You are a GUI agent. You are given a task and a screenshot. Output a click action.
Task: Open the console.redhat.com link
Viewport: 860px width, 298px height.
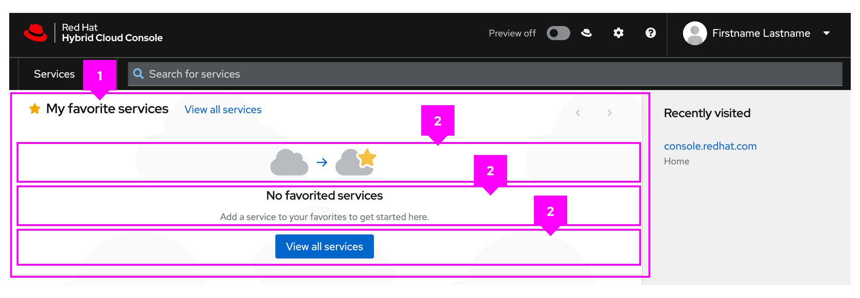pos(710,146)
